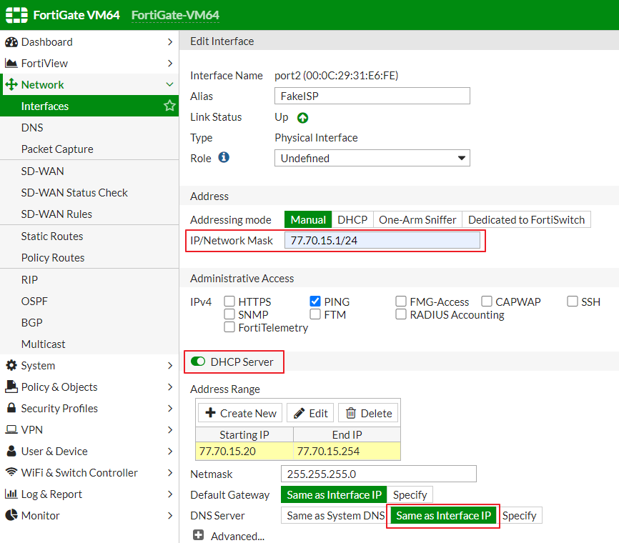This screenshot has width=619, height=543.
Task: Expand the Policy & Objects chevron
Action: pos(170,387)
